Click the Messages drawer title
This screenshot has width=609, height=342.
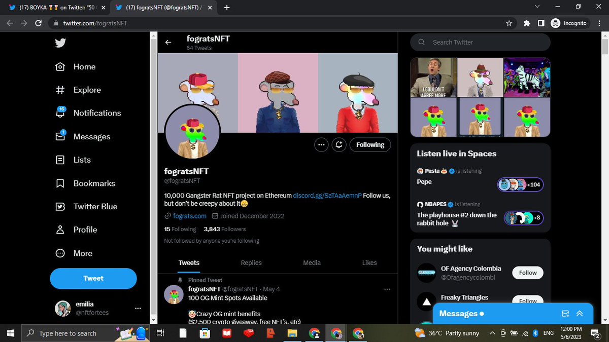point(458,314)
